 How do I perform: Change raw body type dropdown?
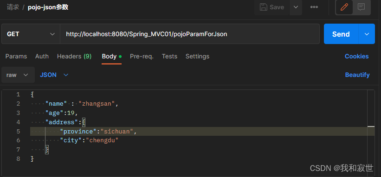pyautogui.click(x=18, y=75)
